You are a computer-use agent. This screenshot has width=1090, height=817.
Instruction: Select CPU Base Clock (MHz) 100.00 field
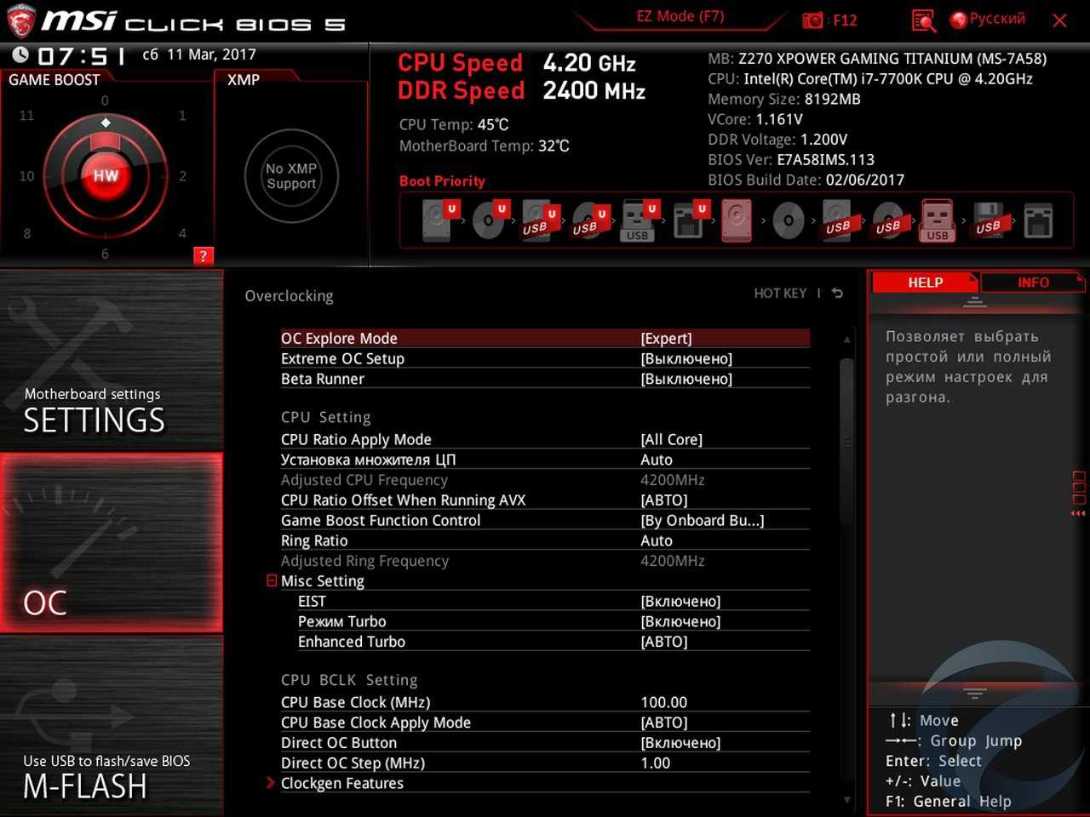pyautogui.click(x=545, y=703)
